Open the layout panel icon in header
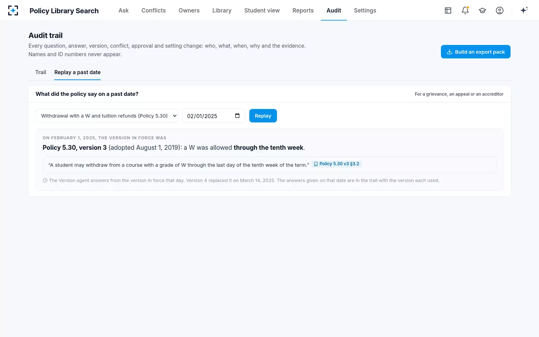Image resolution: width=539 pixels, height=337 pixels. point(448,10)
